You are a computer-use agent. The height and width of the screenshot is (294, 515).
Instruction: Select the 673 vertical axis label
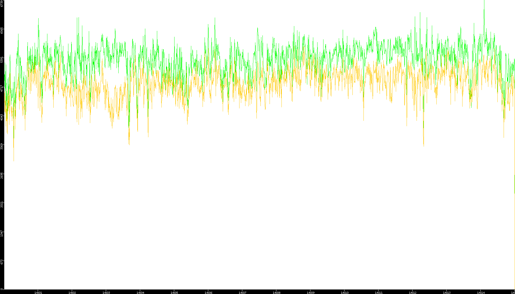coord(2,262)
